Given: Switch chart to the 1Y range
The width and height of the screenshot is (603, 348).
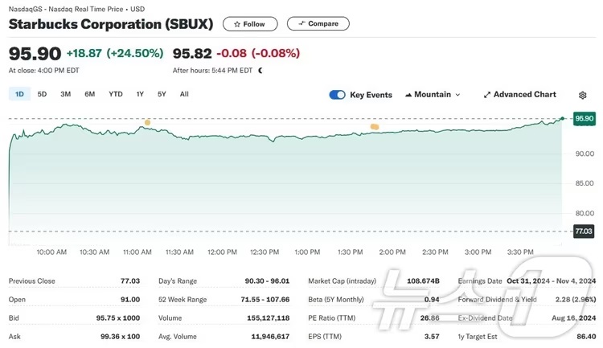Looking at the screenshot, I should 140,94.
